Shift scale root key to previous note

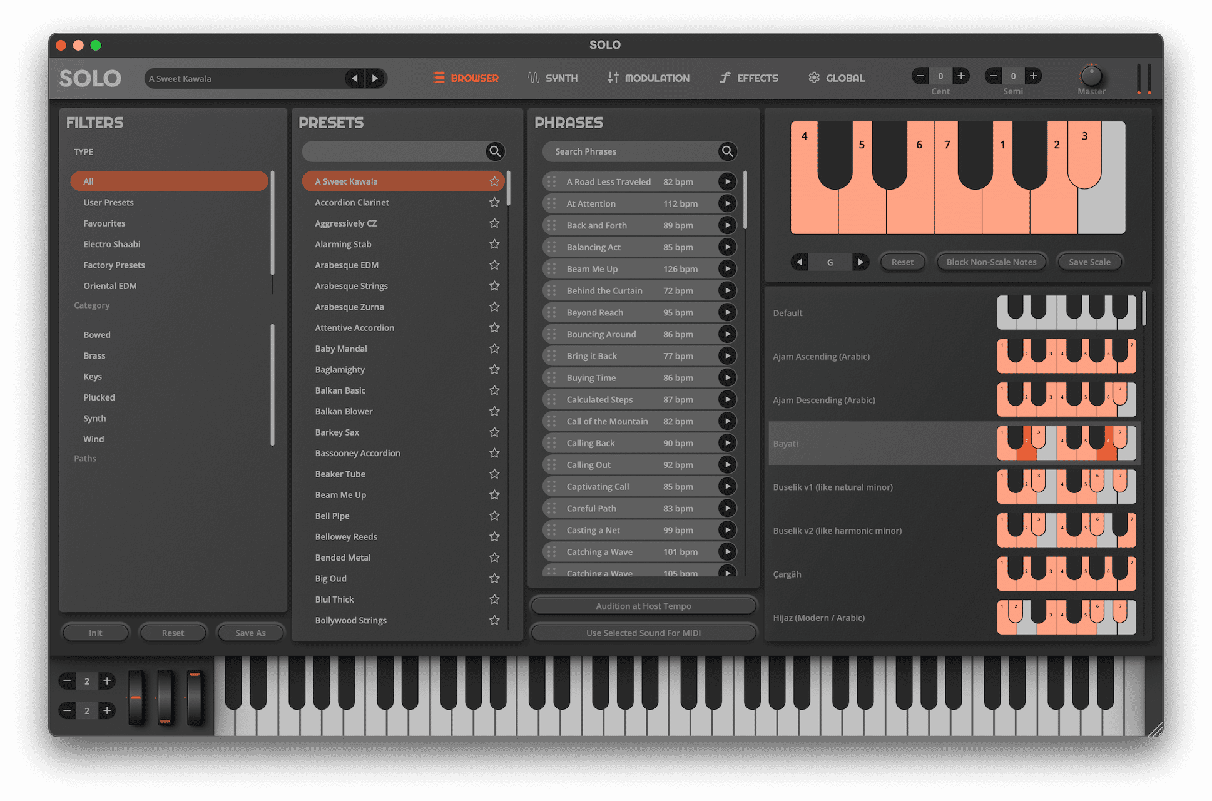[x=799, y=262]
